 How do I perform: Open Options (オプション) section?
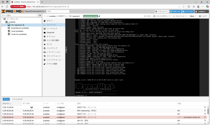[x=51, y=36]
